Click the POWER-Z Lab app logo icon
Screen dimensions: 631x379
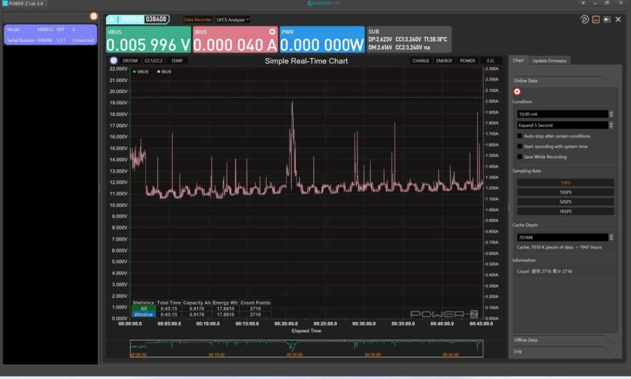pyautogui.click(x=5, y=3)
